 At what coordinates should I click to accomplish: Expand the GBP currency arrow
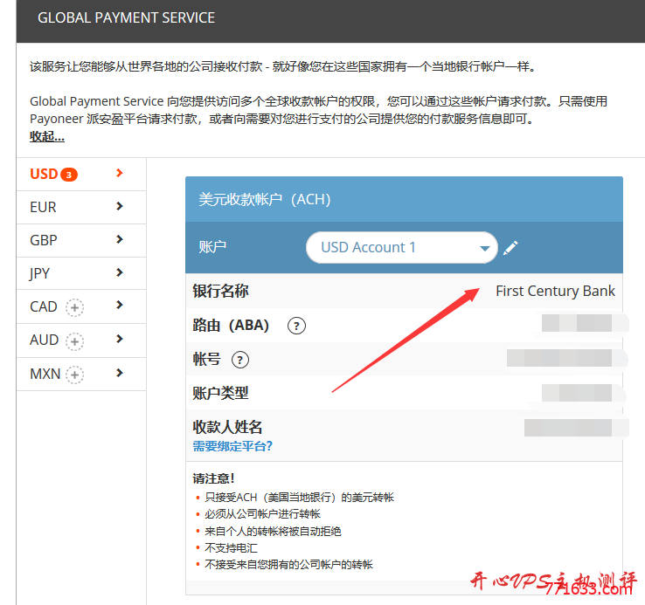coord(120,240)
